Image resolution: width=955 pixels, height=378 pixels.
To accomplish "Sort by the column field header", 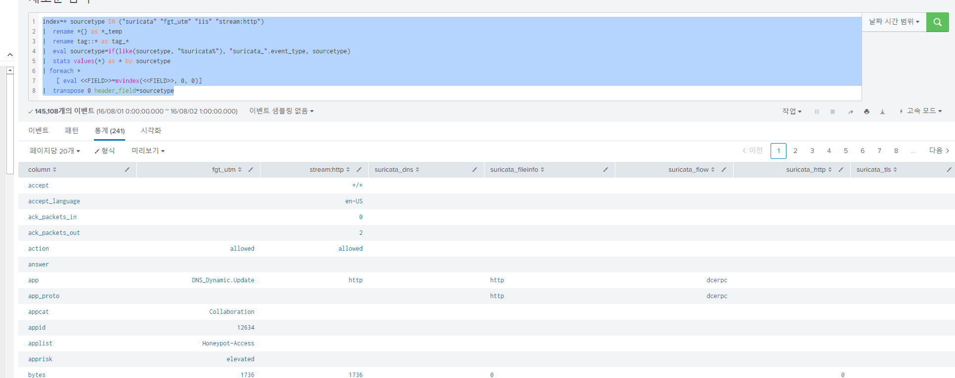I will coord(43,169).
